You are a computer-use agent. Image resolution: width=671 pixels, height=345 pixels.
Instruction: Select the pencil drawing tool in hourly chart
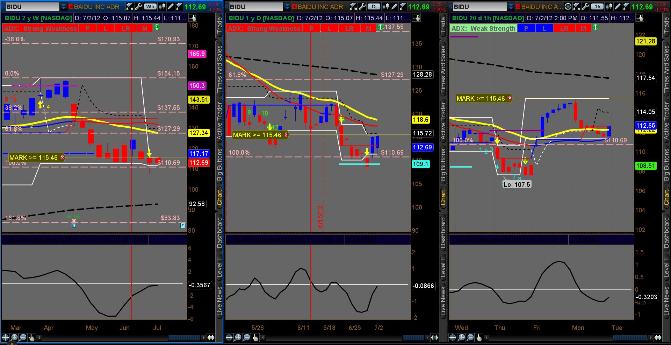click(x=618, y=6)
